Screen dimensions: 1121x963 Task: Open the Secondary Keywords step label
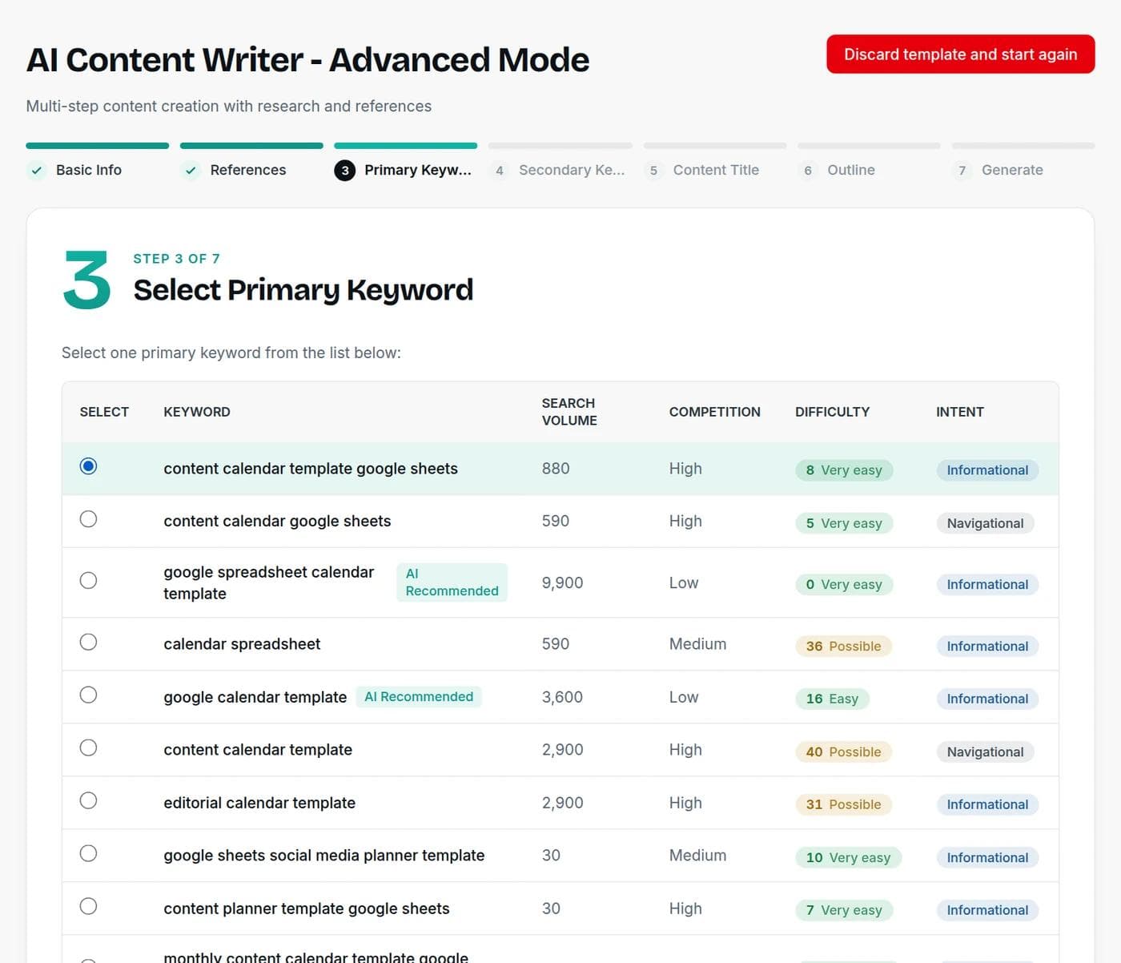click(x=572, y=170)
